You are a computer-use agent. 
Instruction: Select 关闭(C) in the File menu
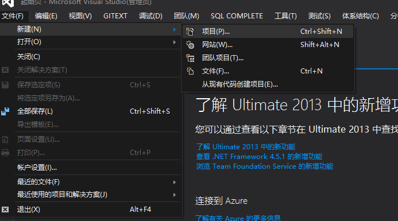point(91,57)
